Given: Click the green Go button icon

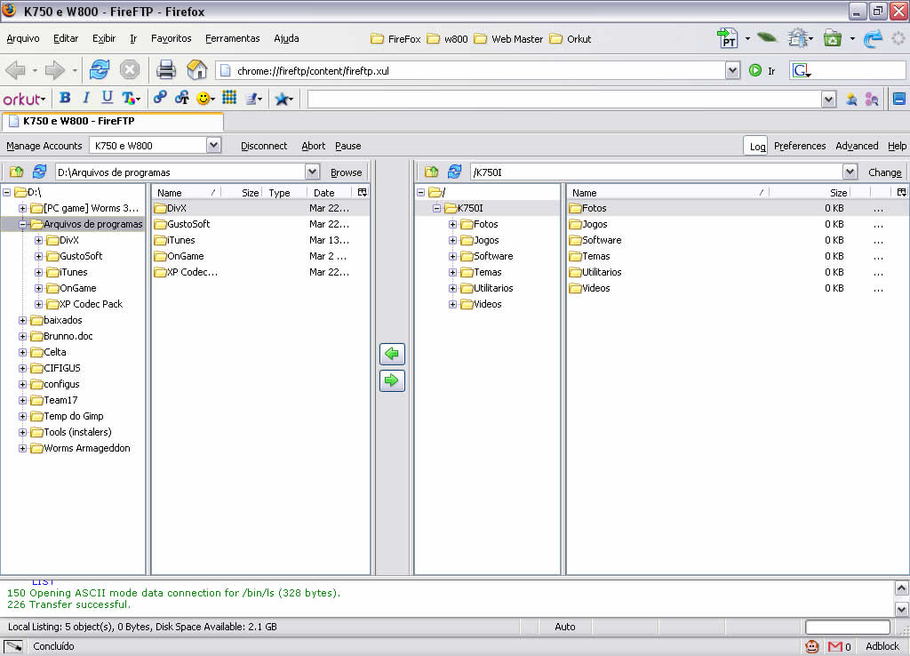Looking at the screenshot, I should [x=755, y=71].
